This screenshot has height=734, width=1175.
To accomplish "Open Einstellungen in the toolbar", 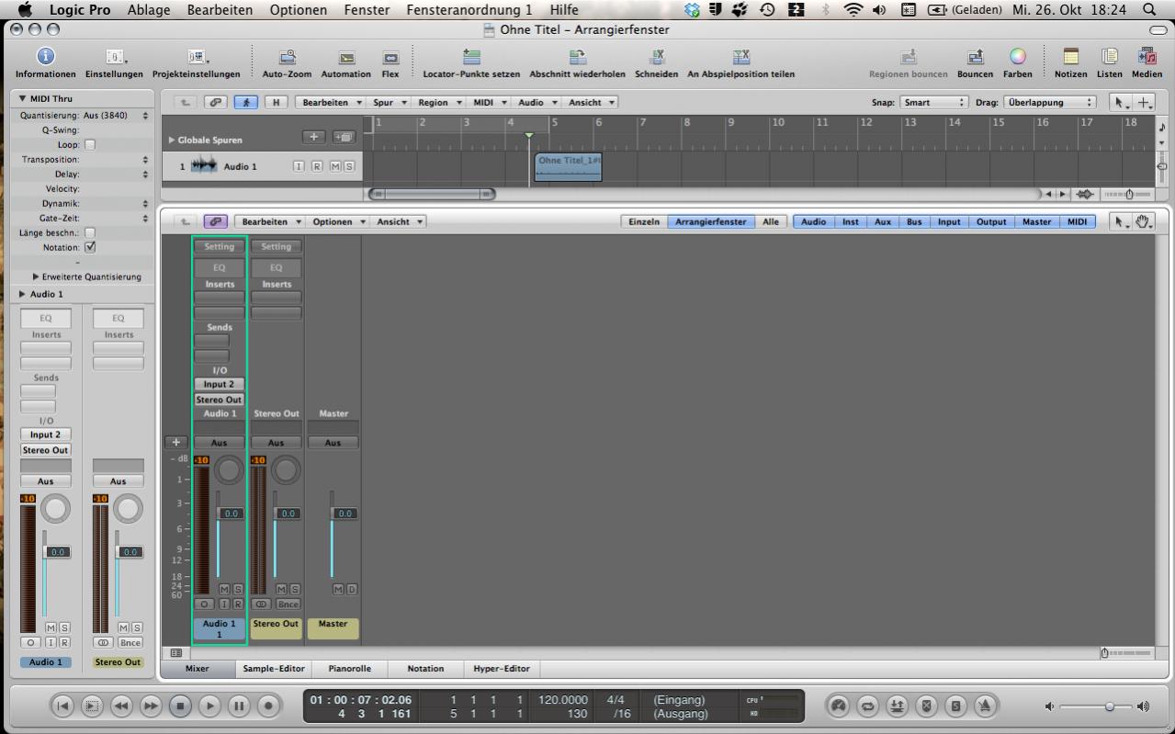I will [x=114, y=57].
